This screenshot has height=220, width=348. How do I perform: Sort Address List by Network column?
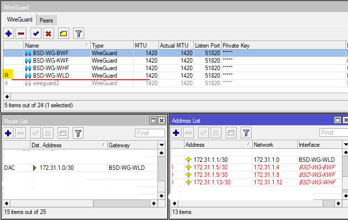coord(274,145)
